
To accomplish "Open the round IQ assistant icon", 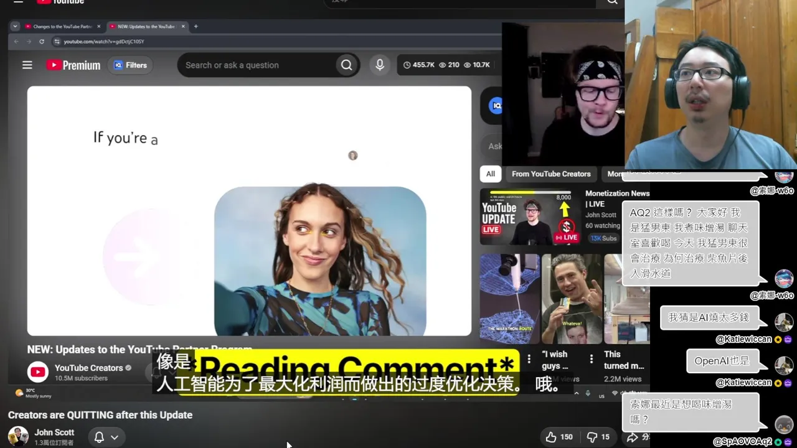I will (496, 106).
